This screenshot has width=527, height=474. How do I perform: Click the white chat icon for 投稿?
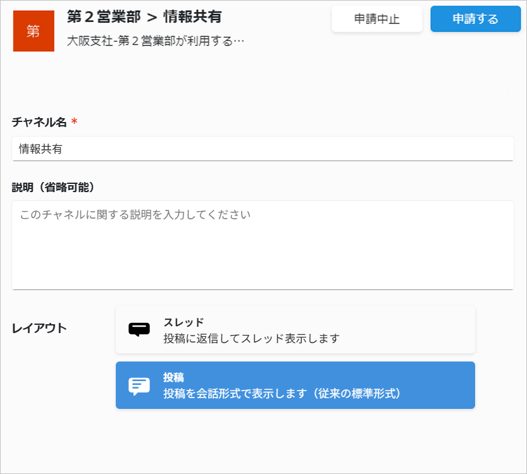coord(139,386)
